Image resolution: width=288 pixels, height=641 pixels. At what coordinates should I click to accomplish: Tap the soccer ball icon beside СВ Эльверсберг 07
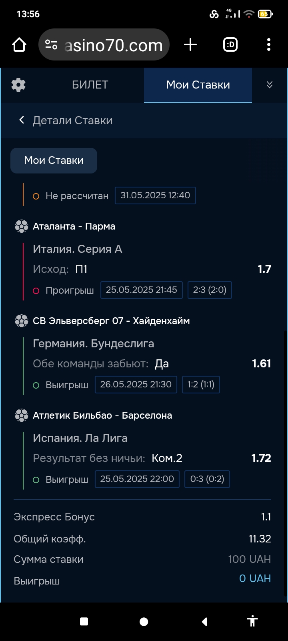[x=21, y=321]
